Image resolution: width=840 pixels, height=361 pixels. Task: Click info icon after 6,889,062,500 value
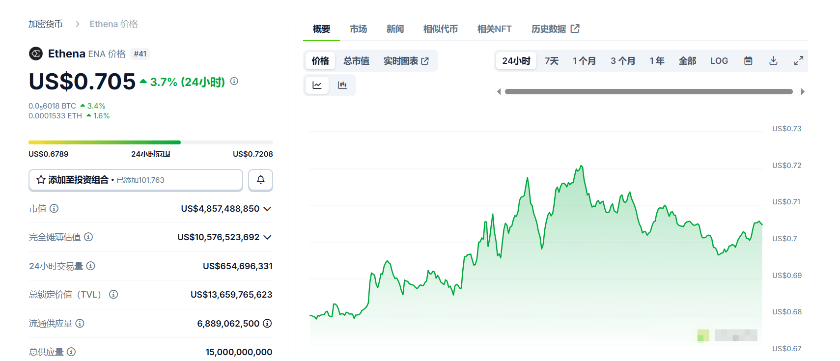pyautogui.click(x=267, y=323)
